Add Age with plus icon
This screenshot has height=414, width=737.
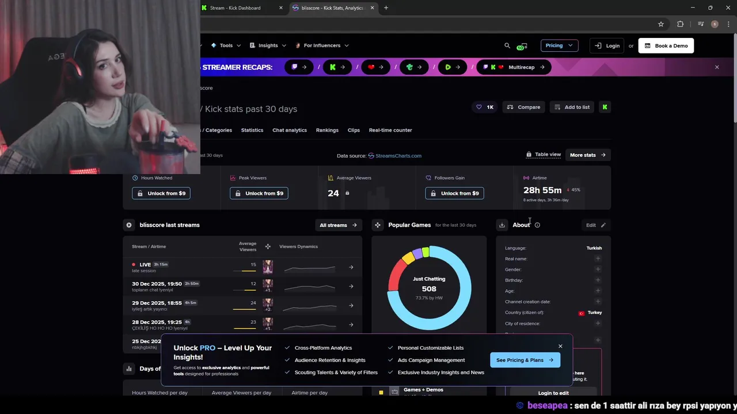[598, 291]
